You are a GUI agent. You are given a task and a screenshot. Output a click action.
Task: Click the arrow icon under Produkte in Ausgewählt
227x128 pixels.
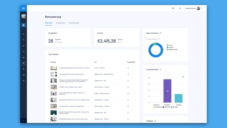click(x=56, y=42)
